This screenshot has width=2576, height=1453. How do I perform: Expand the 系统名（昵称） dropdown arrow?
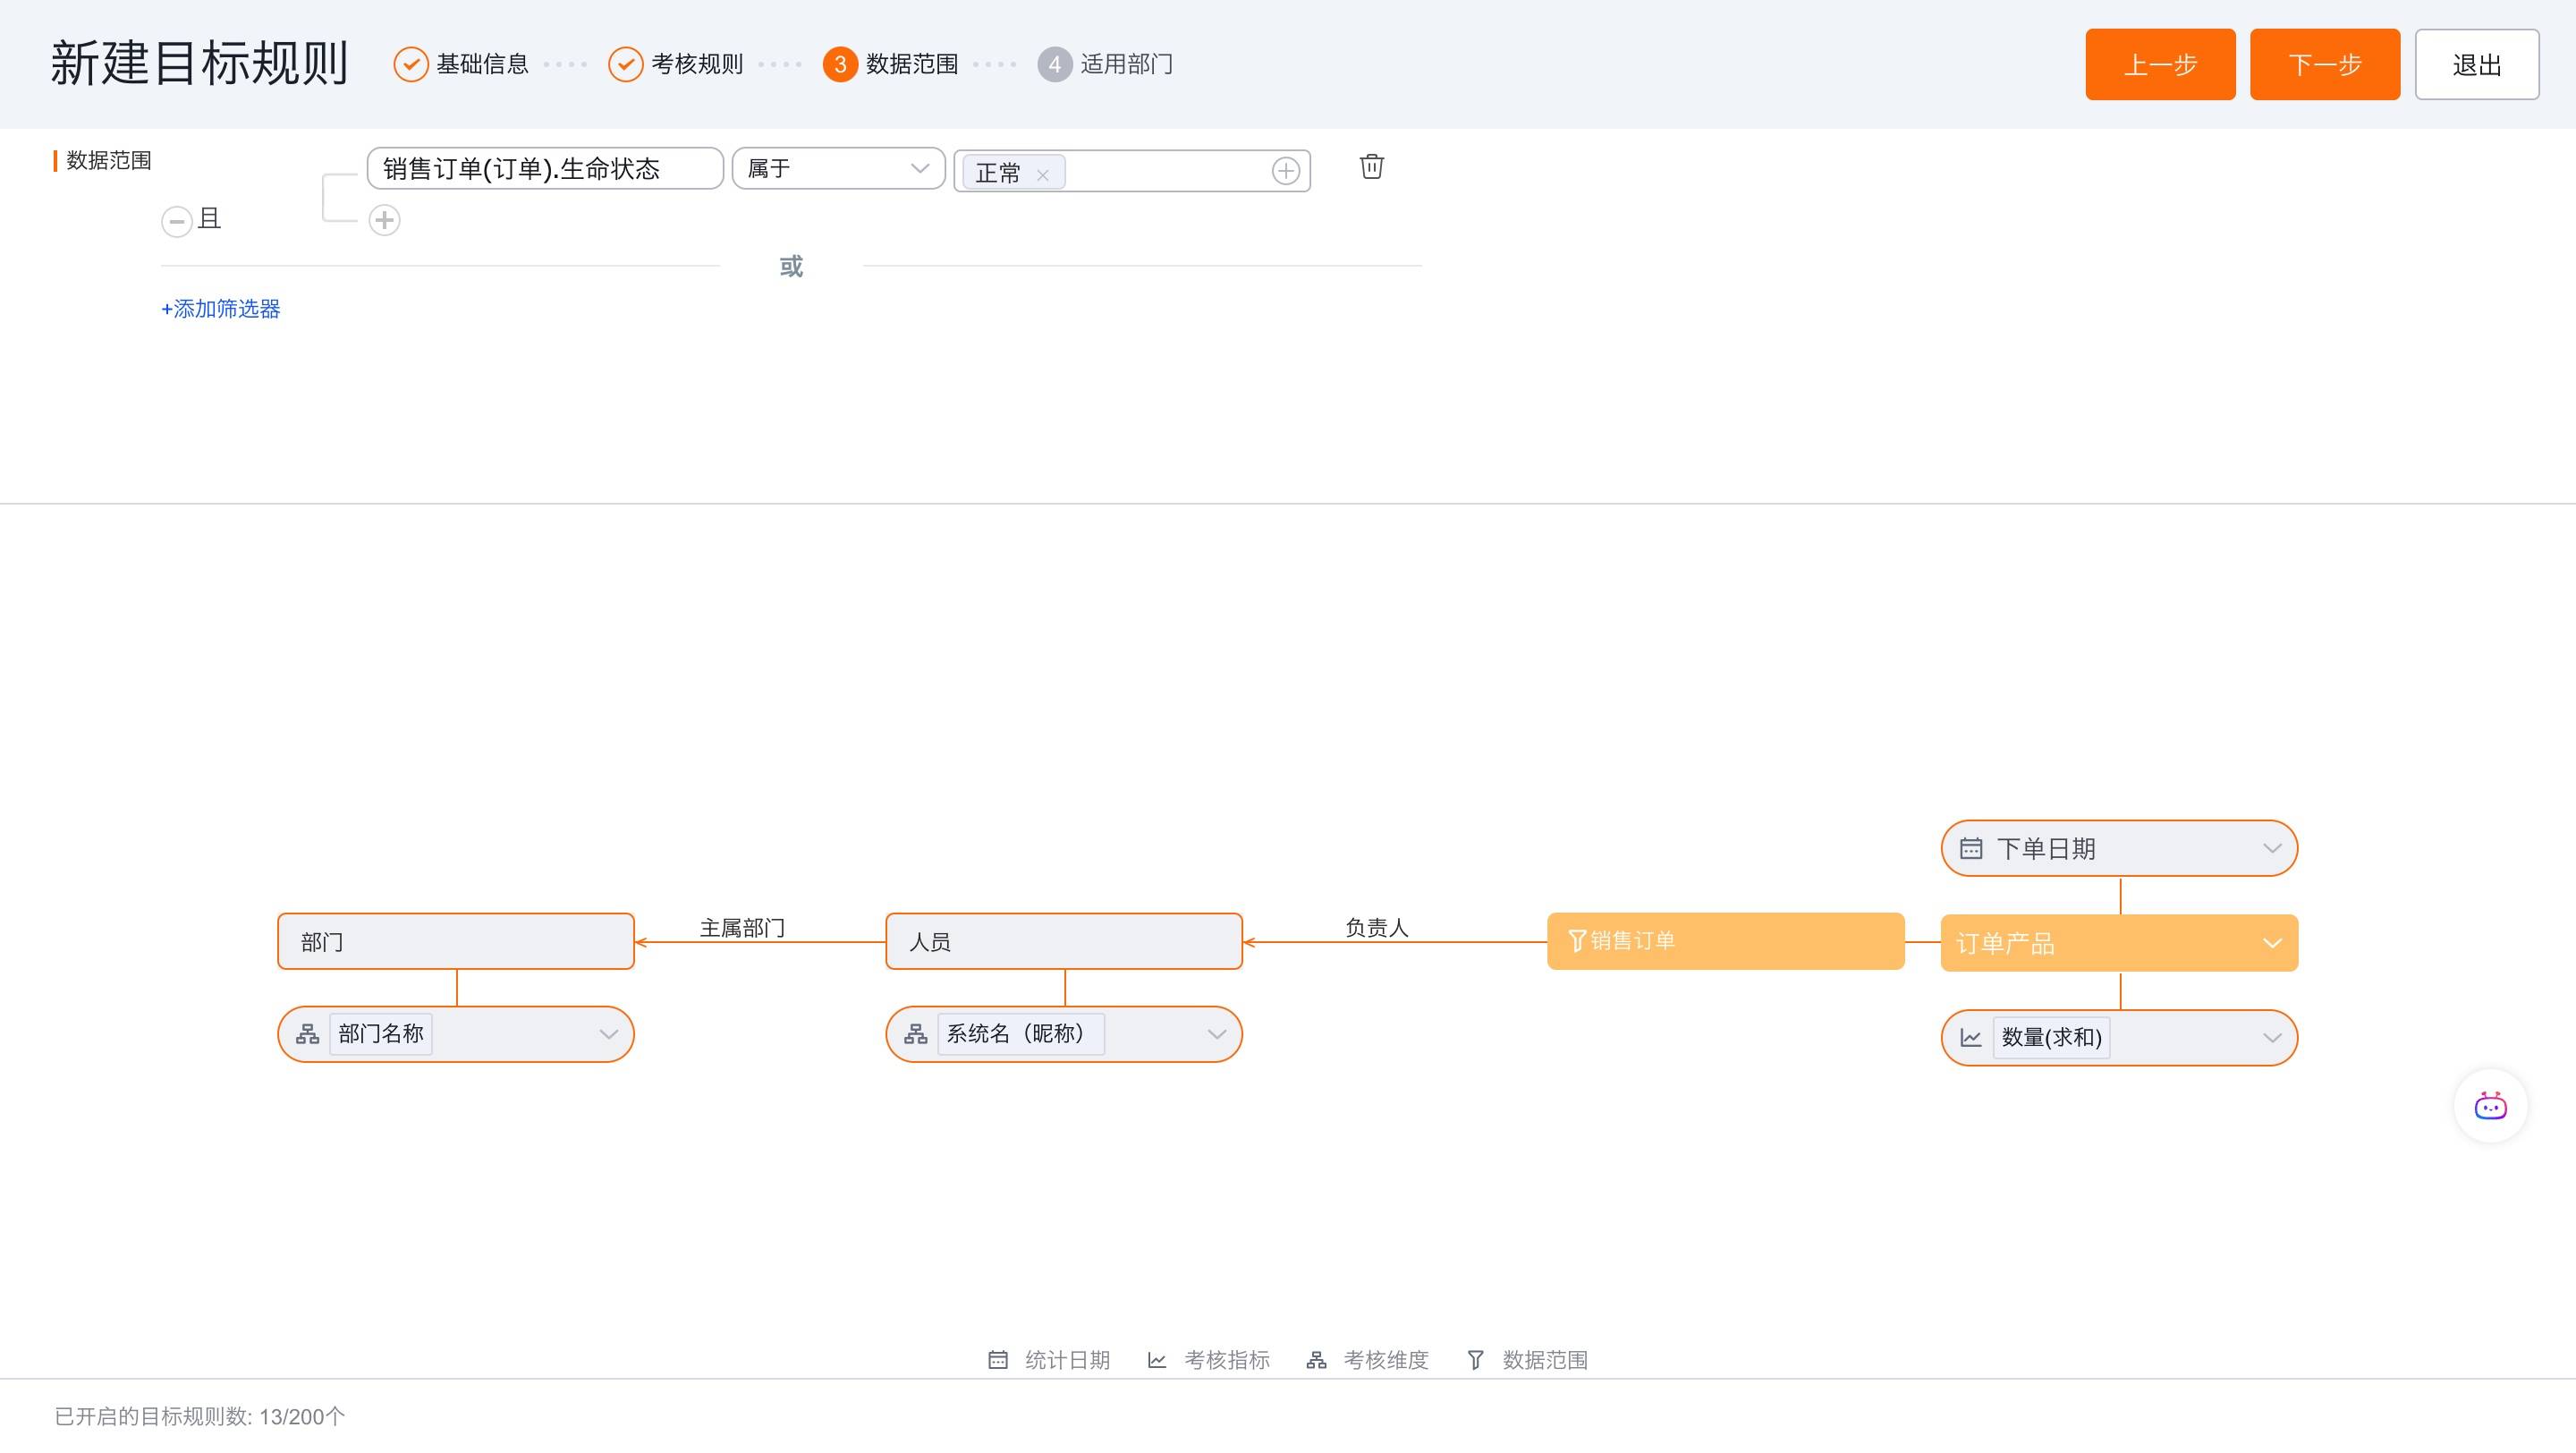tap(1216, 1035)
